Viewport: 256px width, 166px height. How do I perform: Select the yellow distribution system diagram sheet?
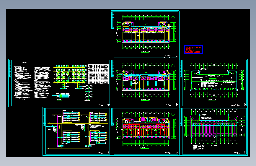click(x=77, y=131)
